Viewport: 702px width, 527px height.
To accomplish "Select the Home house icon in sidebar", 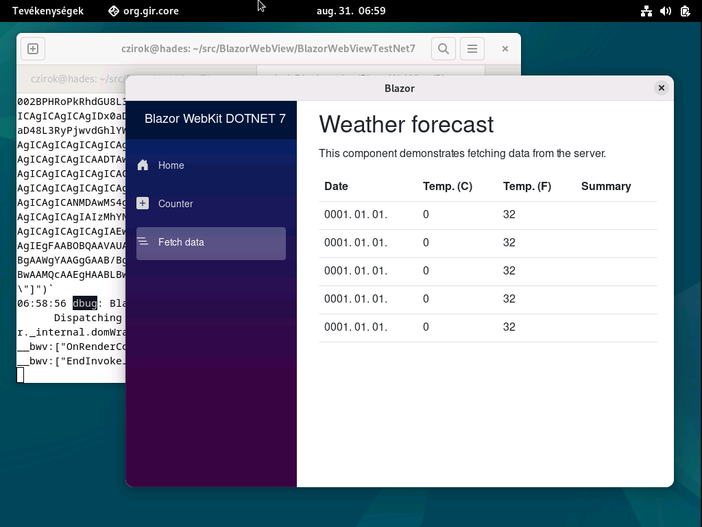I will click(x=143, y=165).
